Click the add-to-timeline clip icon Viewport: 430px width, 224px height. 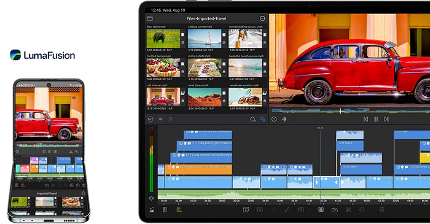tap(246, 210)
